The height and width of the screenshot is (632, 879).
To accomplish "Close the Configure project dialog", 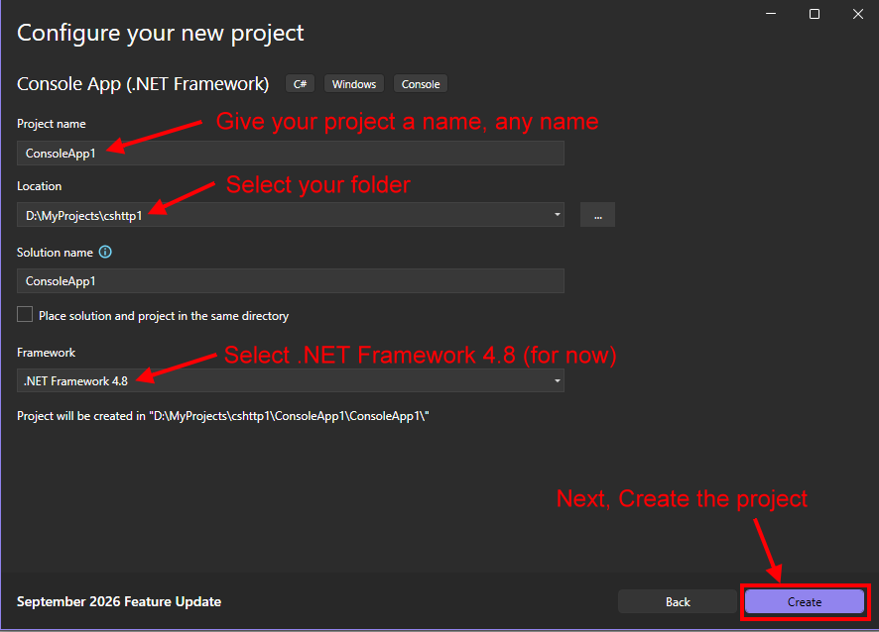I will [858, 14].
